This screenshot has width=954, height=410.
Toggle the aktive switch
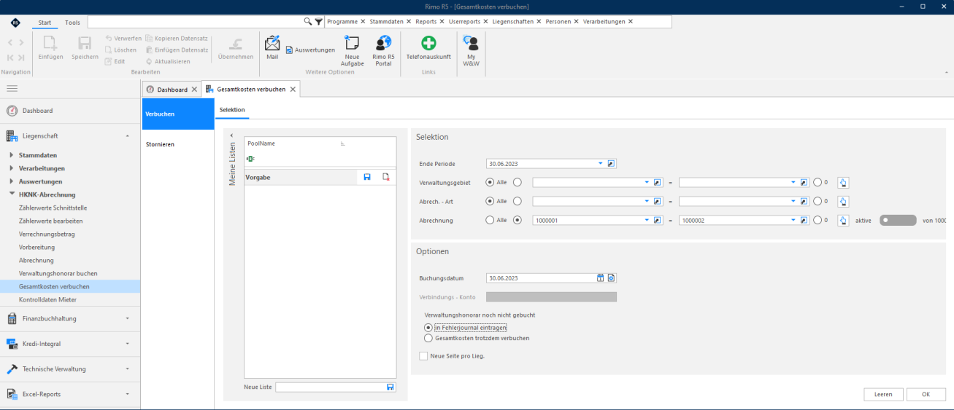898,220
